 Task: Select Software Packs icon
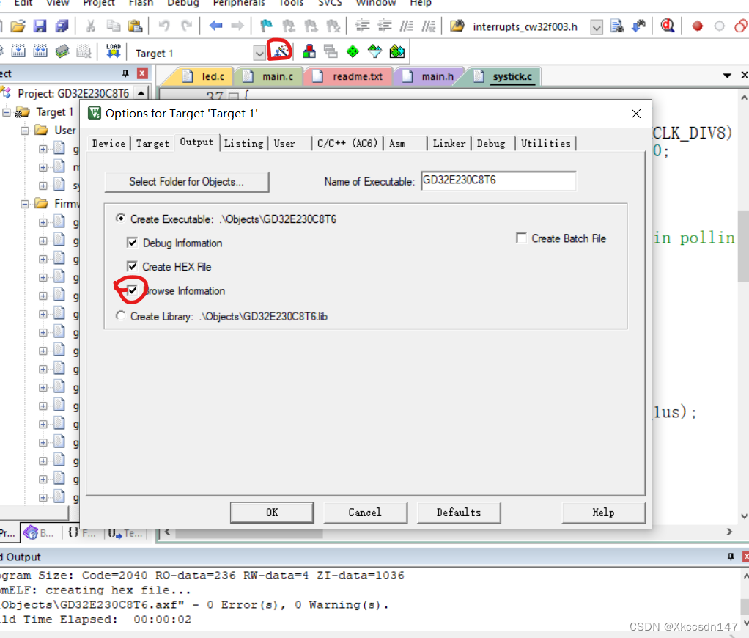tap(374, 51)
